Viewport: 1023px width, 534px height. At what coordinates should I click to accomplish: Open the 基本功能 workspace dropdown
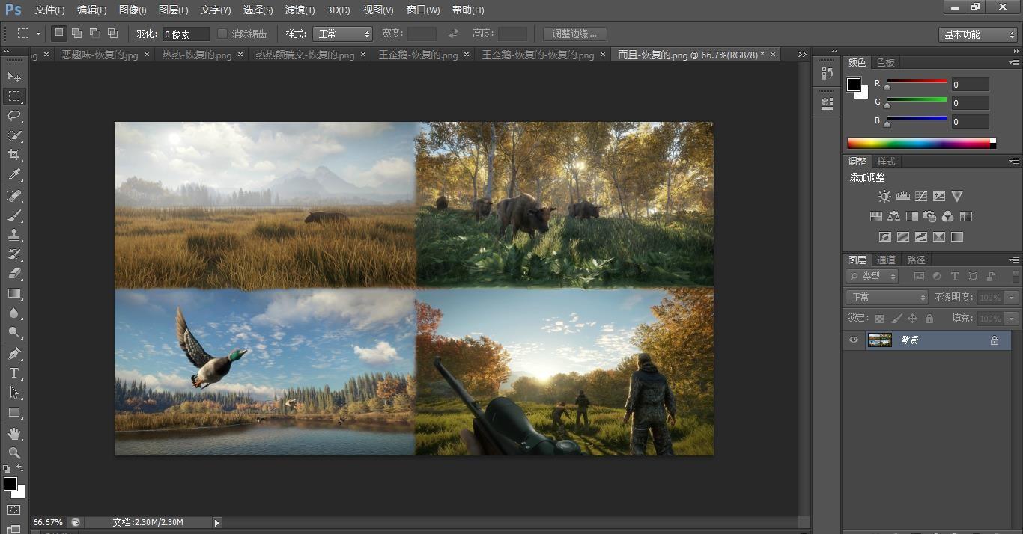point(977,34)
